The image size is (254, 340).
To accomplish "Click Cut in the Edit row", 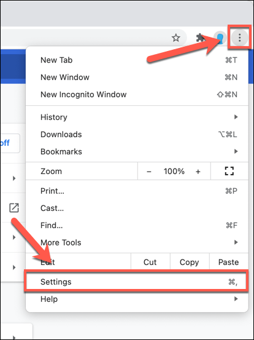I will click(150, 262).
